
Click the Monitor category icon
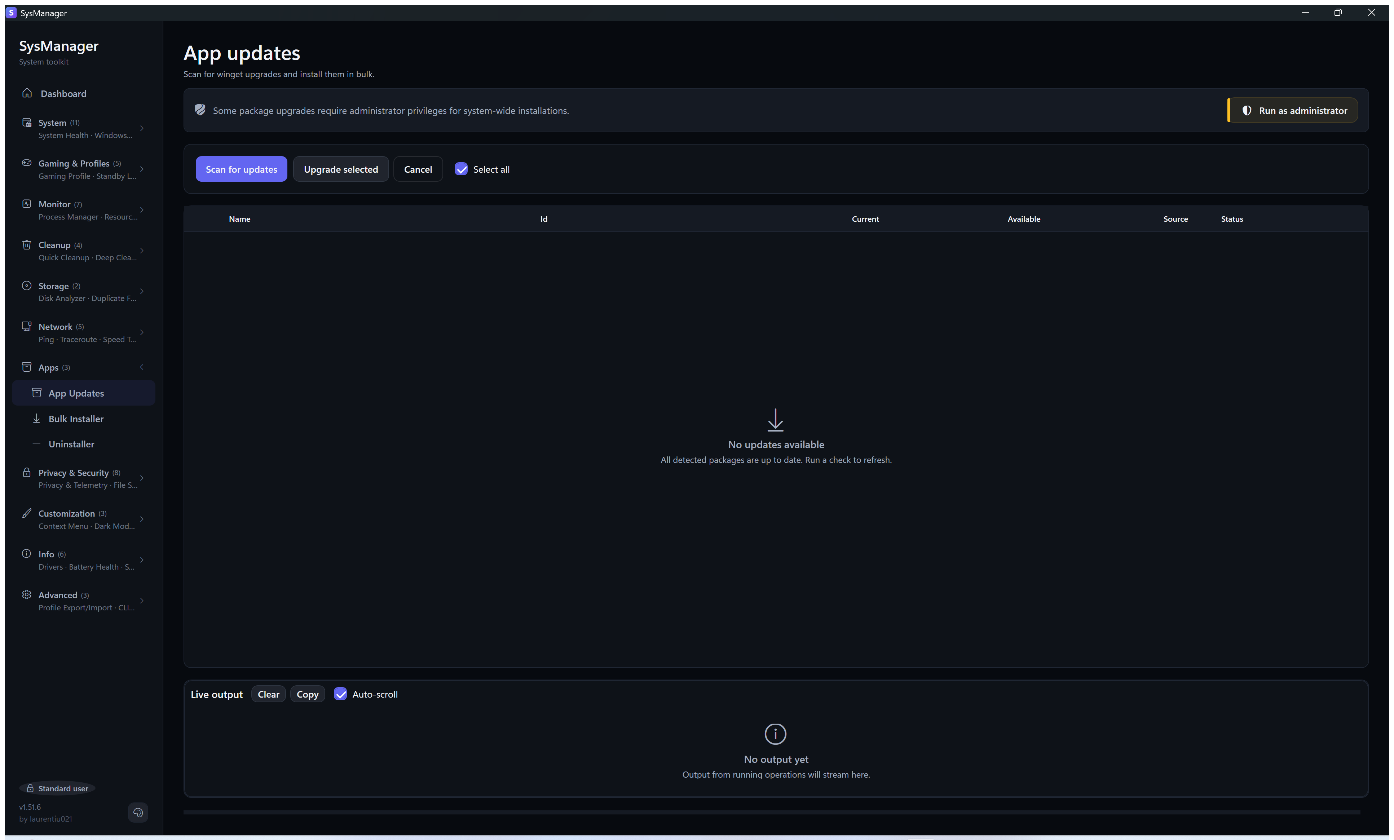(x=27, y=204)
